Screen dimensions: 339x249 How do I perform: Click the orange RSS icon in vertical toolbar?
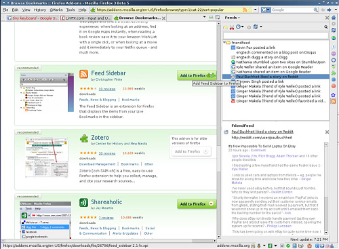tap(334, 101)
